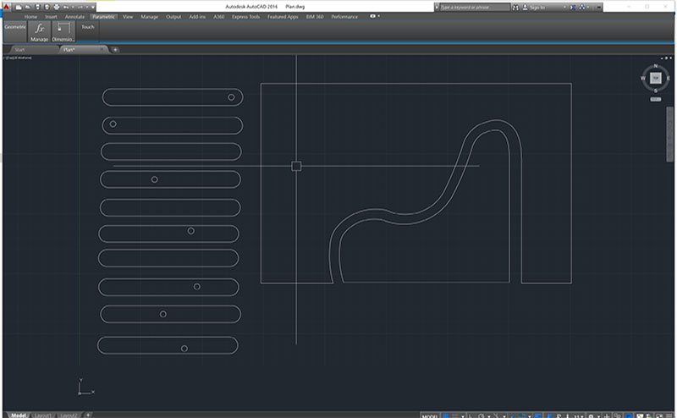Viewport: 677px width, 418px height.
Task: Click the MODEL space status bar button
Action: pyautogui.click(x=430, y=415)
